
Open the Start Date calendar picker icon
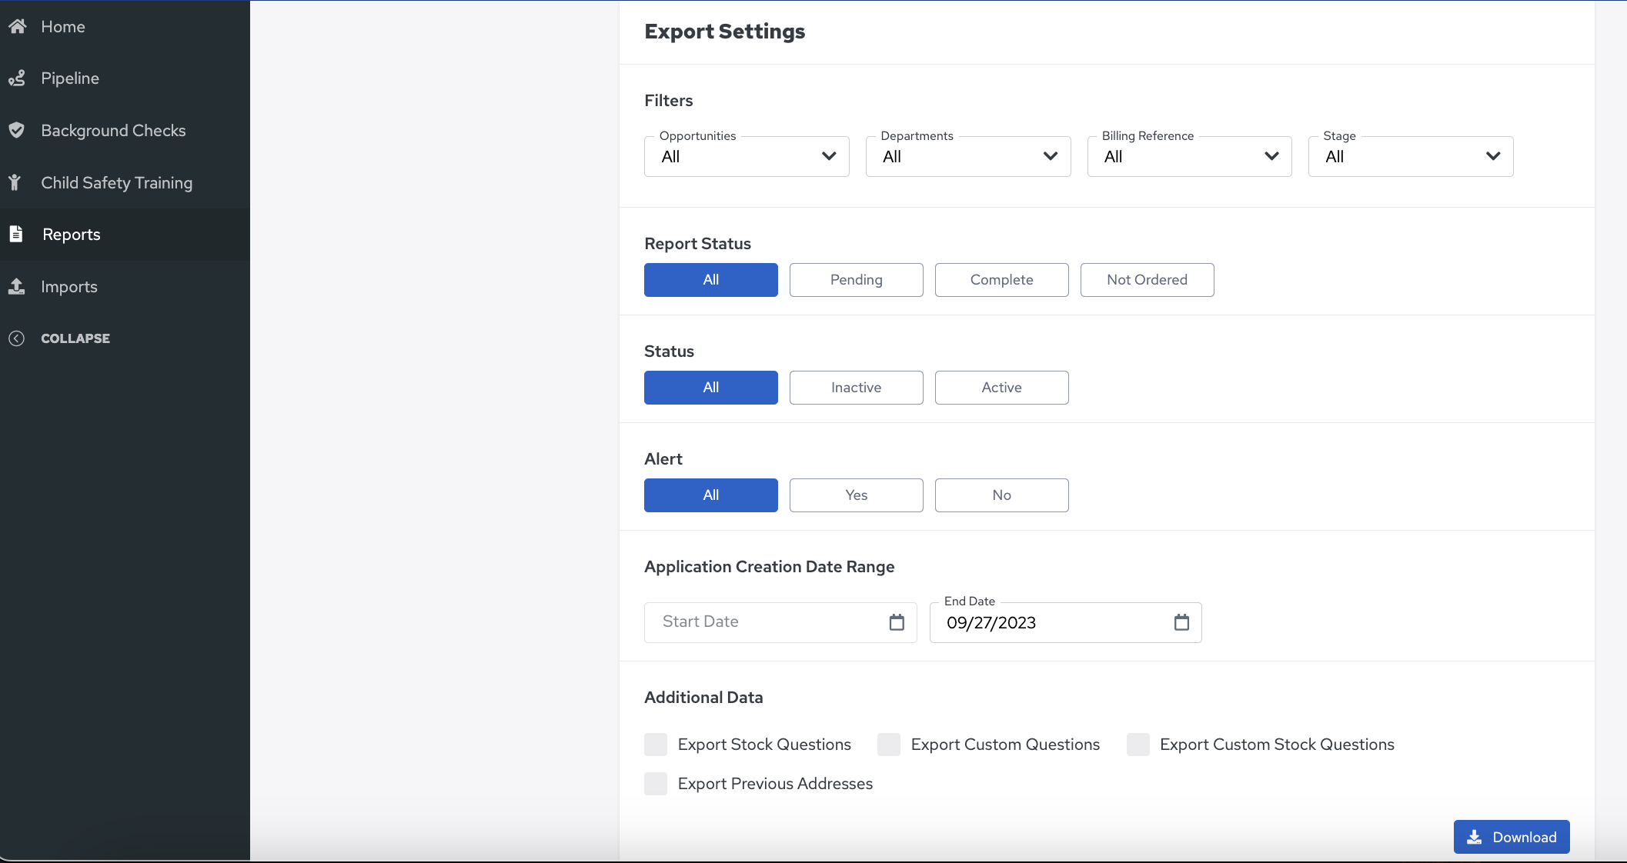point(897,622)
